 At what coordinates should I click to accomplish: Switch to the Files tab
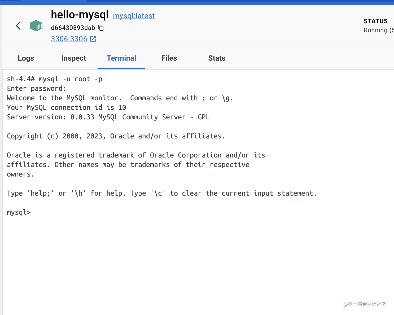169,58
